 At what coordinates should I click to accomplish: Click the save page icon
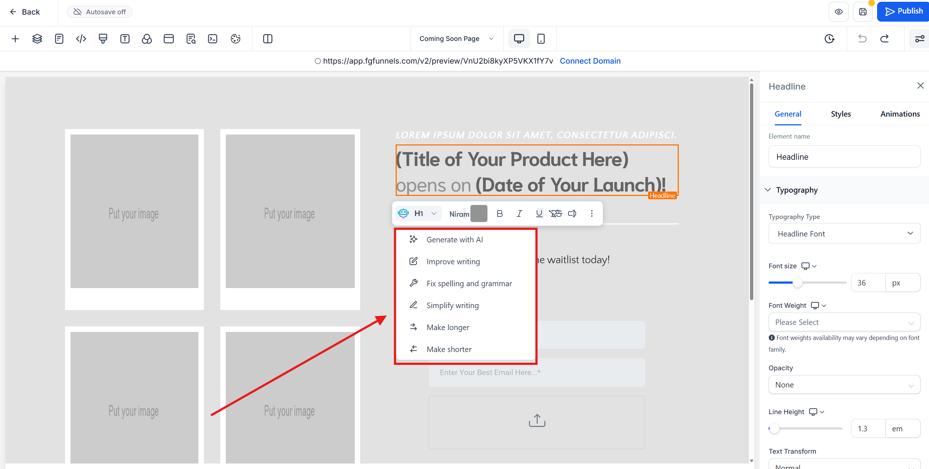tap(863, 12)
